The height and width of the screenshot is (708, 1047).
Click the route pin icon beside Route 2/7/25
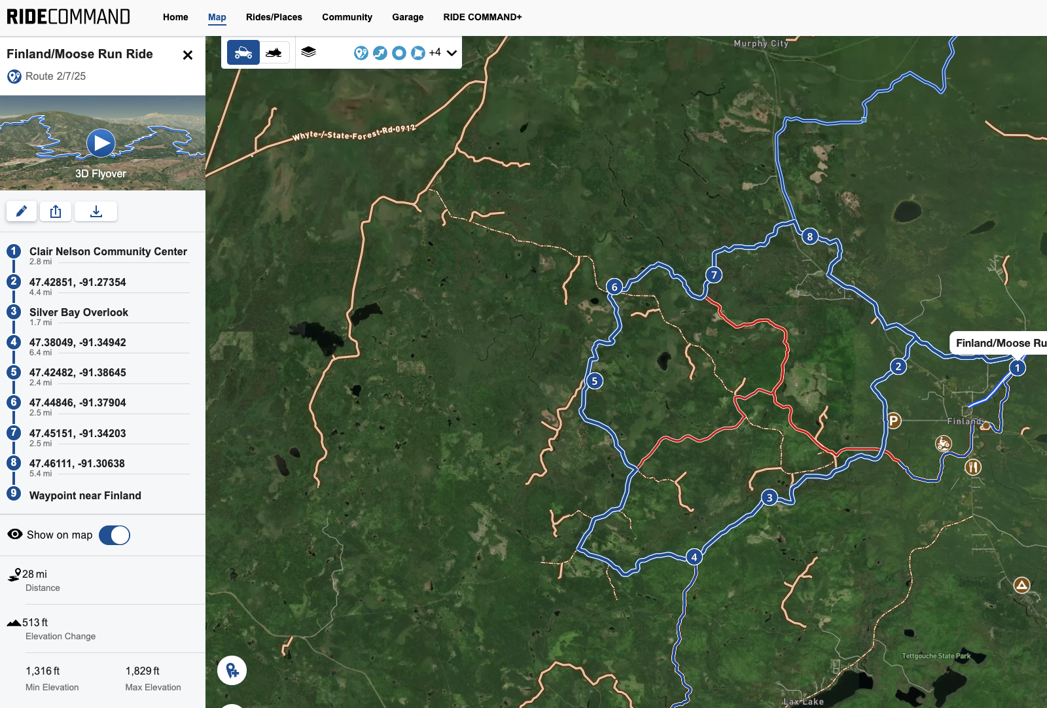[x=14, y=77]
